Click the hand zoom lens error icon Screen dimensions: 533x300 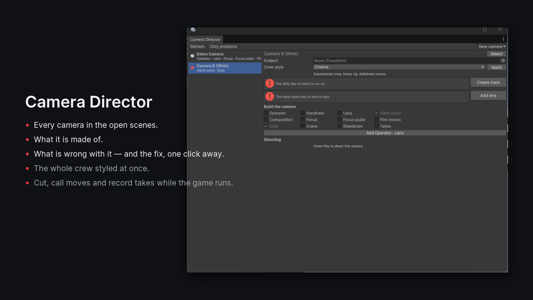[x=270, y=96]
